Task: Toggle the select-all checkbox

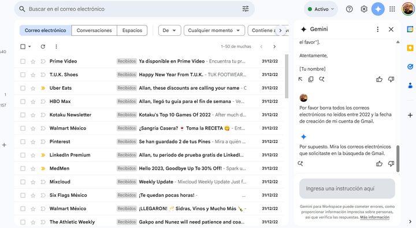Action: 23,46
